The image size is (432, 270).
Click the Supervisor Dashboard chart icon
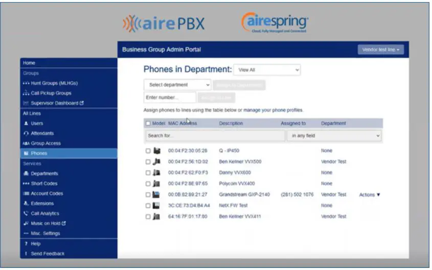tap(26, 103)
